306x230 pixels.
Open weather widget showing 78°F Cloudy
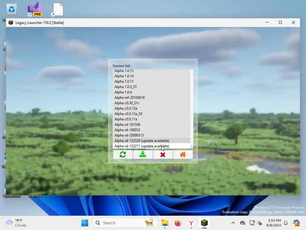click(16, 223)
